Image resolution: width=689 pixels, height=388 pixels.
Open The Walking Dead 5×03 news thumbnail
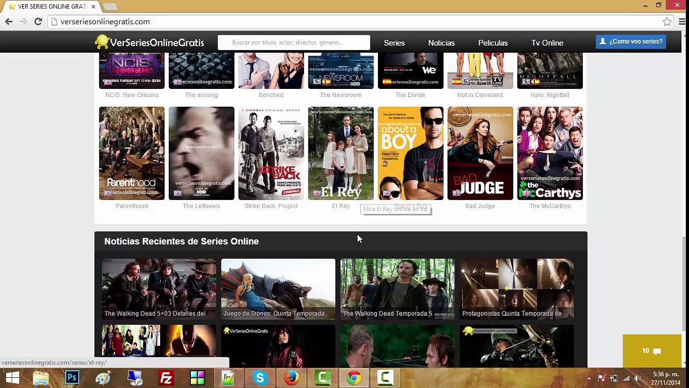click(x=159, y=289)
